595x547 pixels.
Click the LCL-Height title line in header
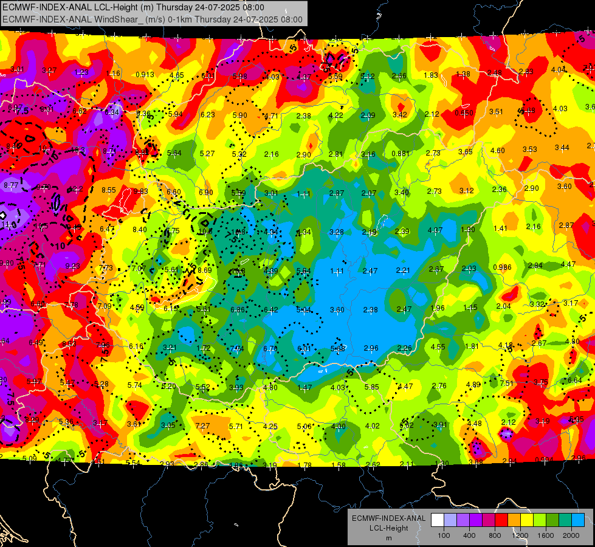tap(133, 7)
